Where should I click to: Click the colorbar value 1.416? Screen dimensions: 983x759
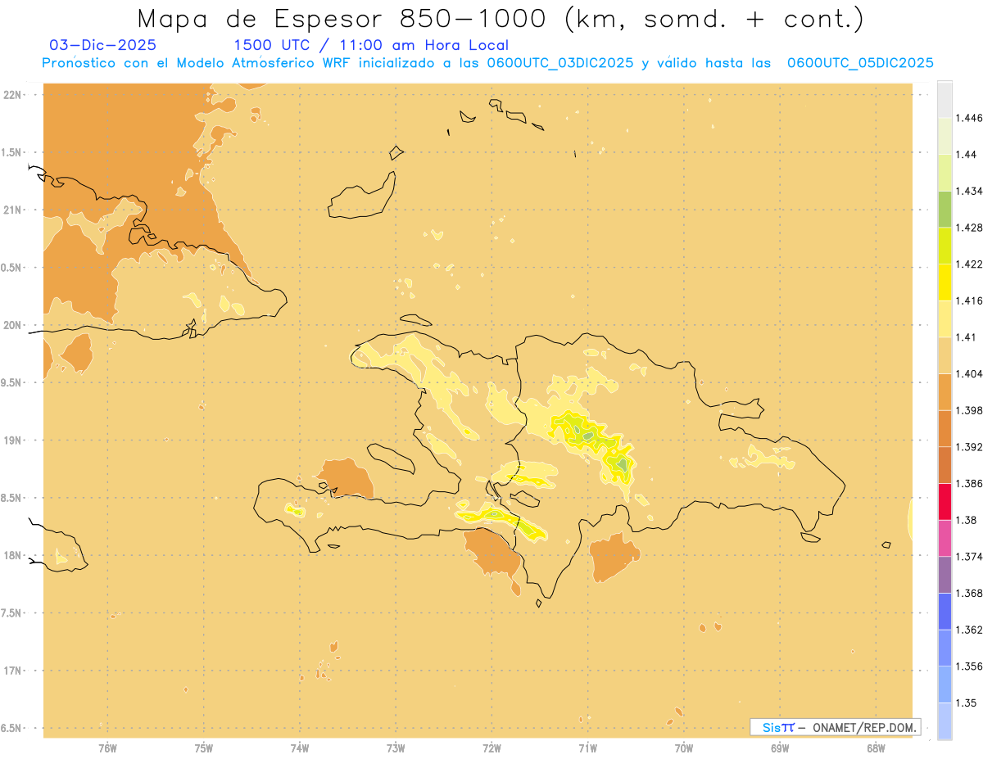(969, 300)
